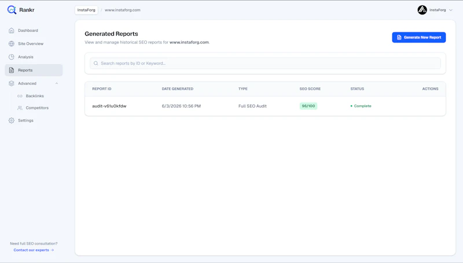Click the STATUS column header

(x=357, y=89)
